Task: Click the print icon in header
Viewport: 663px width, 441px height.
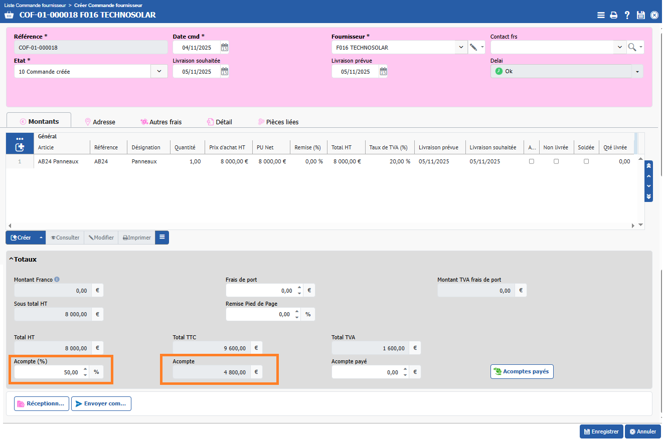Action: [x=613, y=15]
